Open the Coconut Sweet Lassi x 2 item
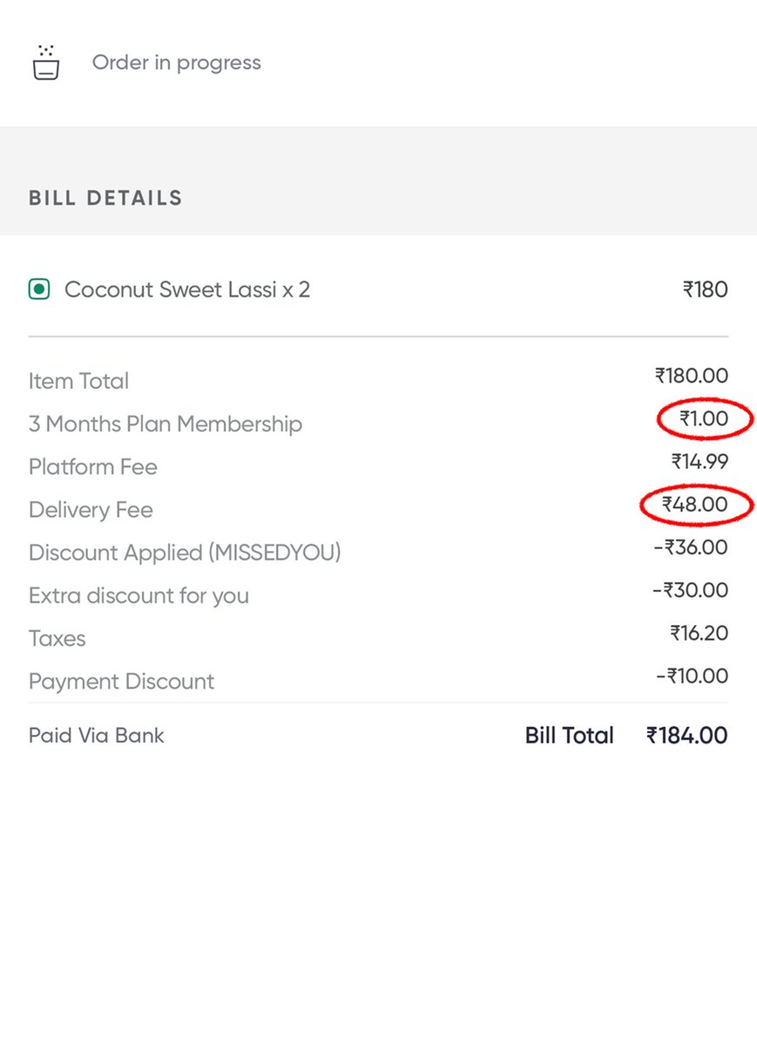Image resolution: width=757 pixels, height=1046 pixels. (187, 289)
